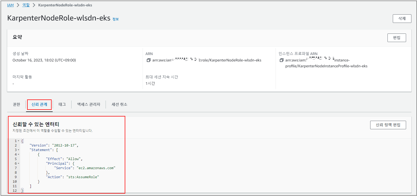Select the 신뢰 관계 tab
Screen dimensions: 417x196
(x=39, y=105)
